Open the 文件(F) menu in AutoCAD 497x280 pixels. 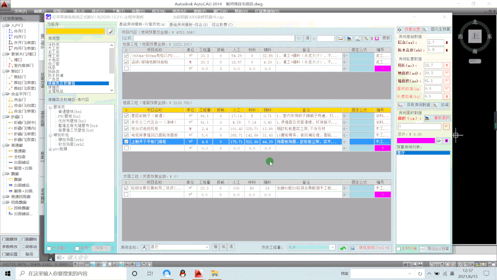(x=21, y=11)
